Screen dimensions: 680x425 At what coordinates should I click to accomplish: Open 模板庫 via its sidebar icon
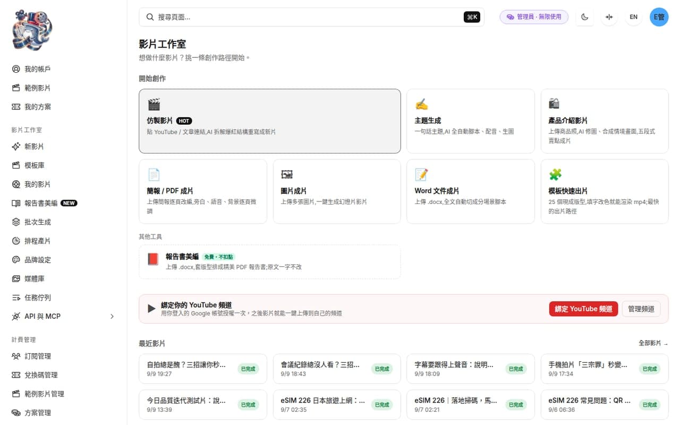click(x=16, y=165)
